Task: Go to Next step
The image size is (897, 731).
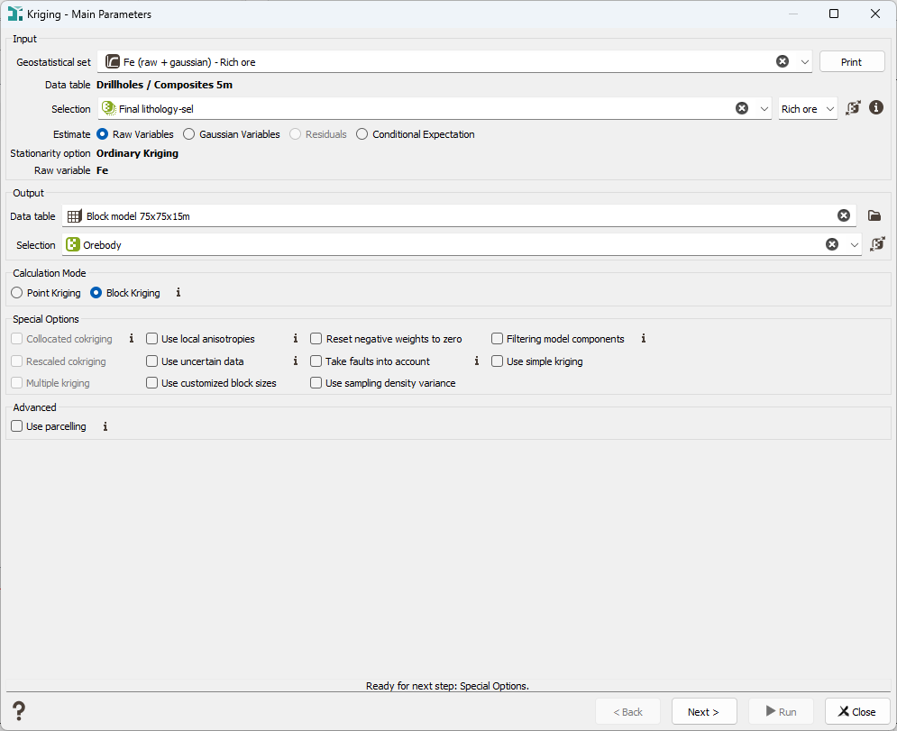Action: (704, 711)
